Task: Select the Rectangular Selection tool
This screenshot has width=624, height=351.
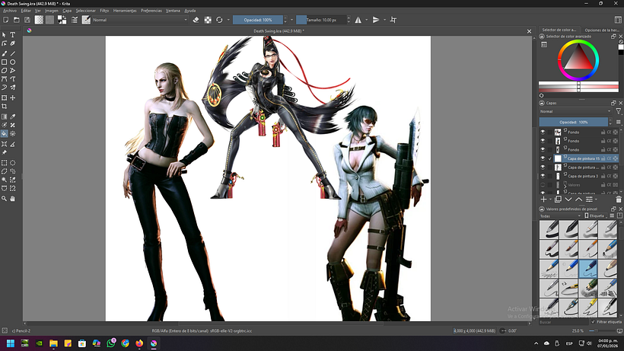Action: pyautogui.click(x=5, y=163)
